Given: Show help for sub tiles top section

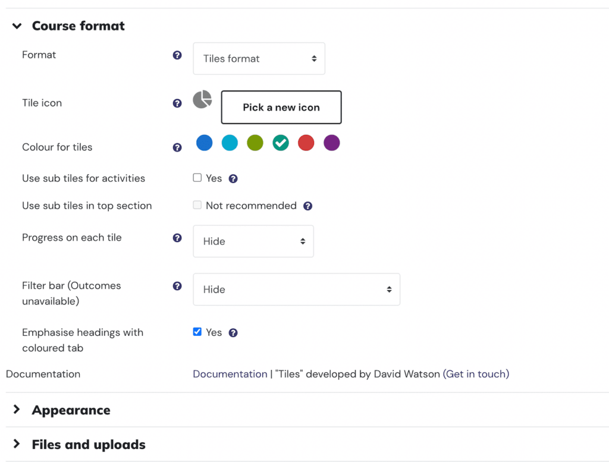Looking at the screenshot, I should click(307, 206).
